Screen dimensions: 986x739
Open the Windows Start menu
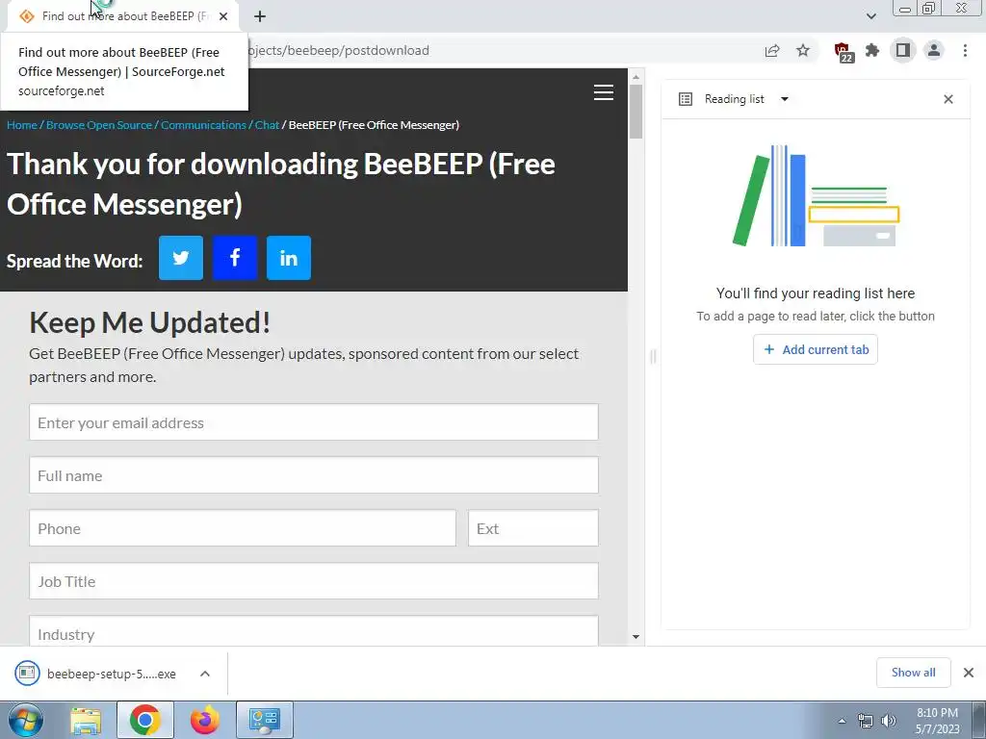point(25,720)
